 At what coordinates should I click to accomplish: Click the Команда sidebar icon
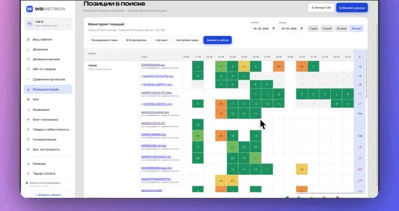(28, 164)
